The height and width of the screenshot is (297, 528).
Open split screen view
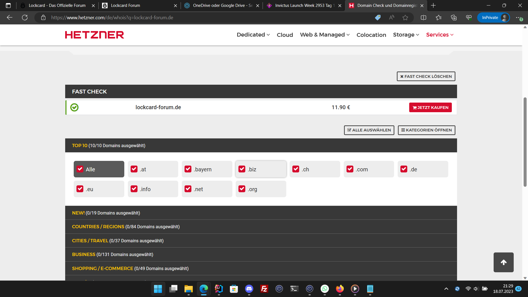(x=424, y=18)
